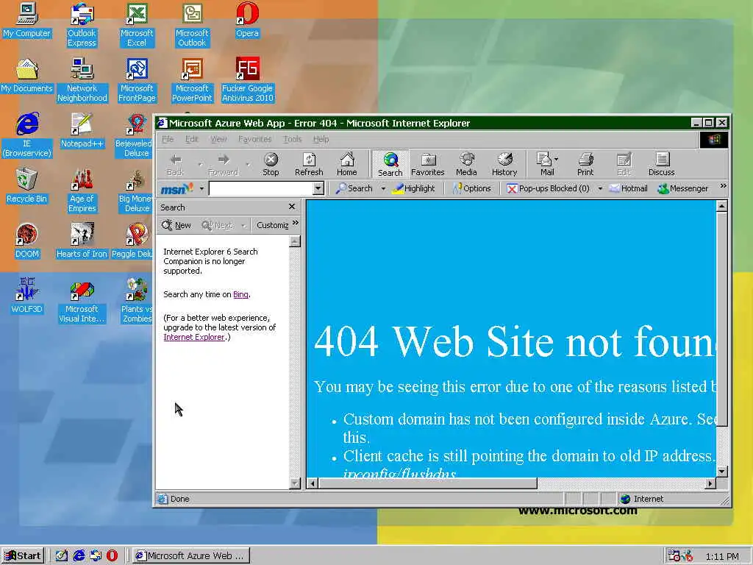Image resolution: width=753 pixels, height=565 pixels.
Task: Open the Favorites pane
Action: (x=427, y=164)
